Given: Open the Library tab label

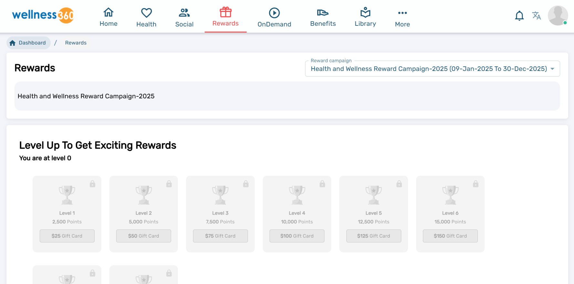Looking at the screenshot, I should pyautogui.click(x=365, y=24).
